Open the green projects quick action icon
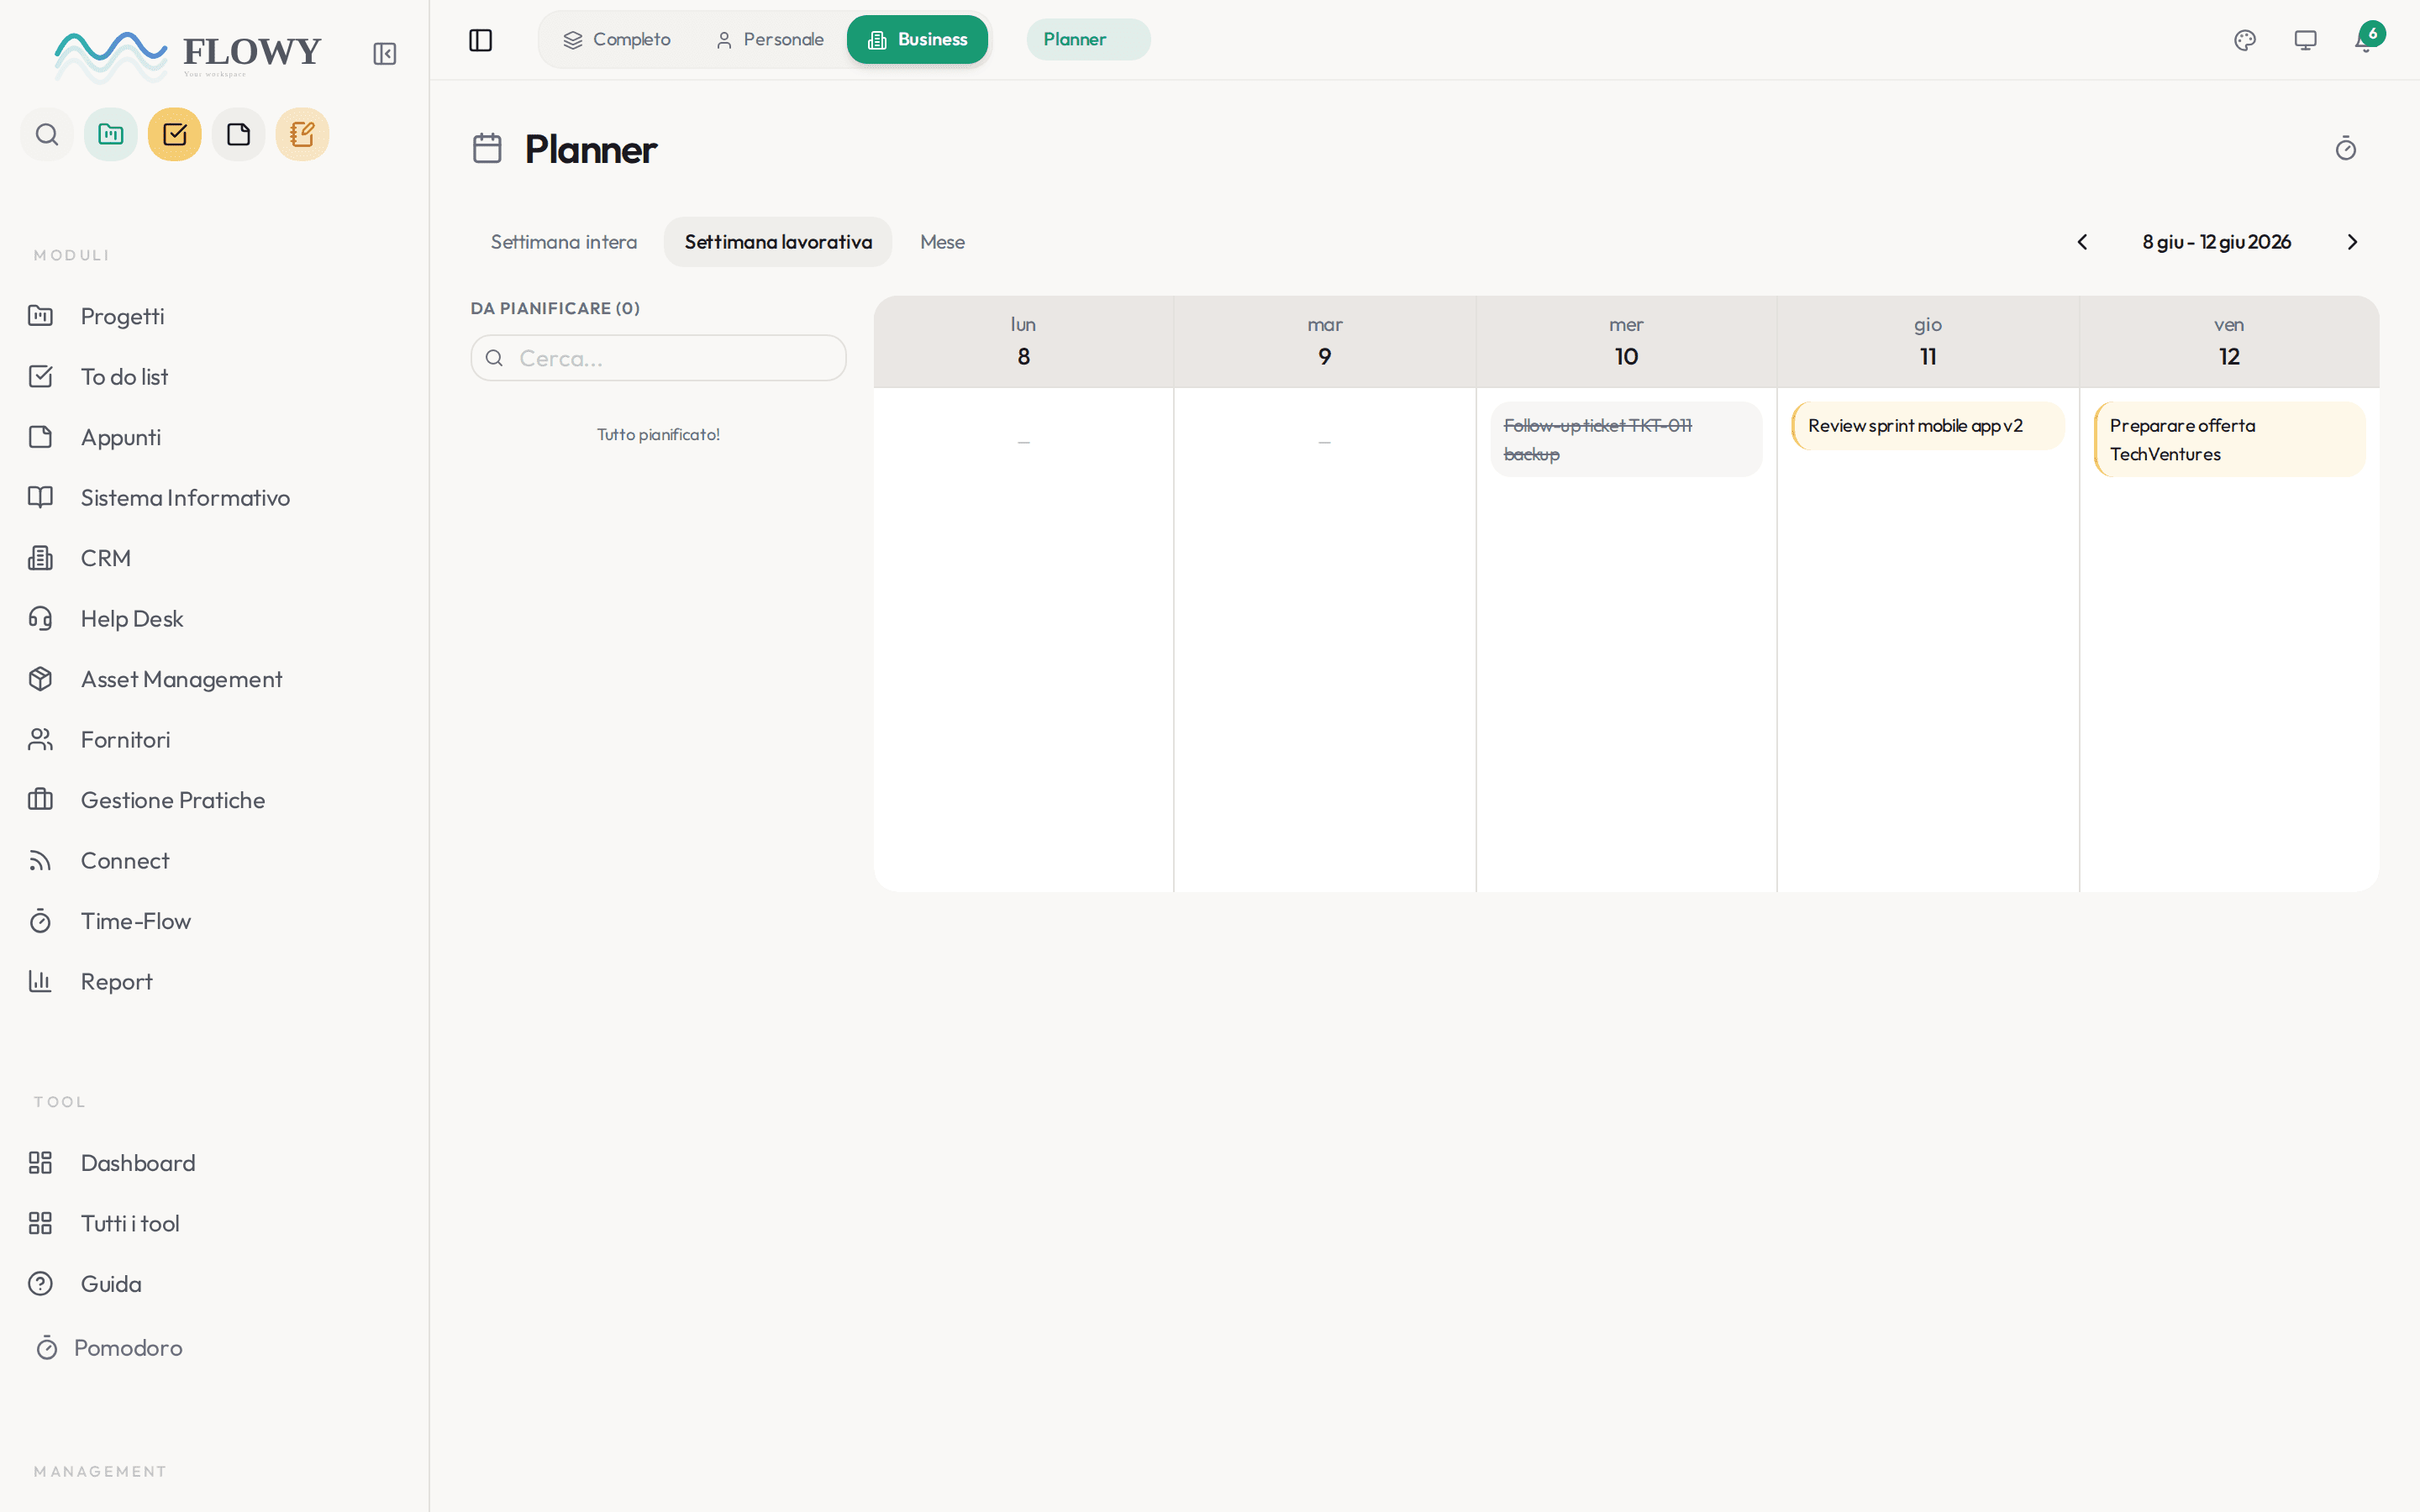2420x1512 pixels. tap(111, 134)
